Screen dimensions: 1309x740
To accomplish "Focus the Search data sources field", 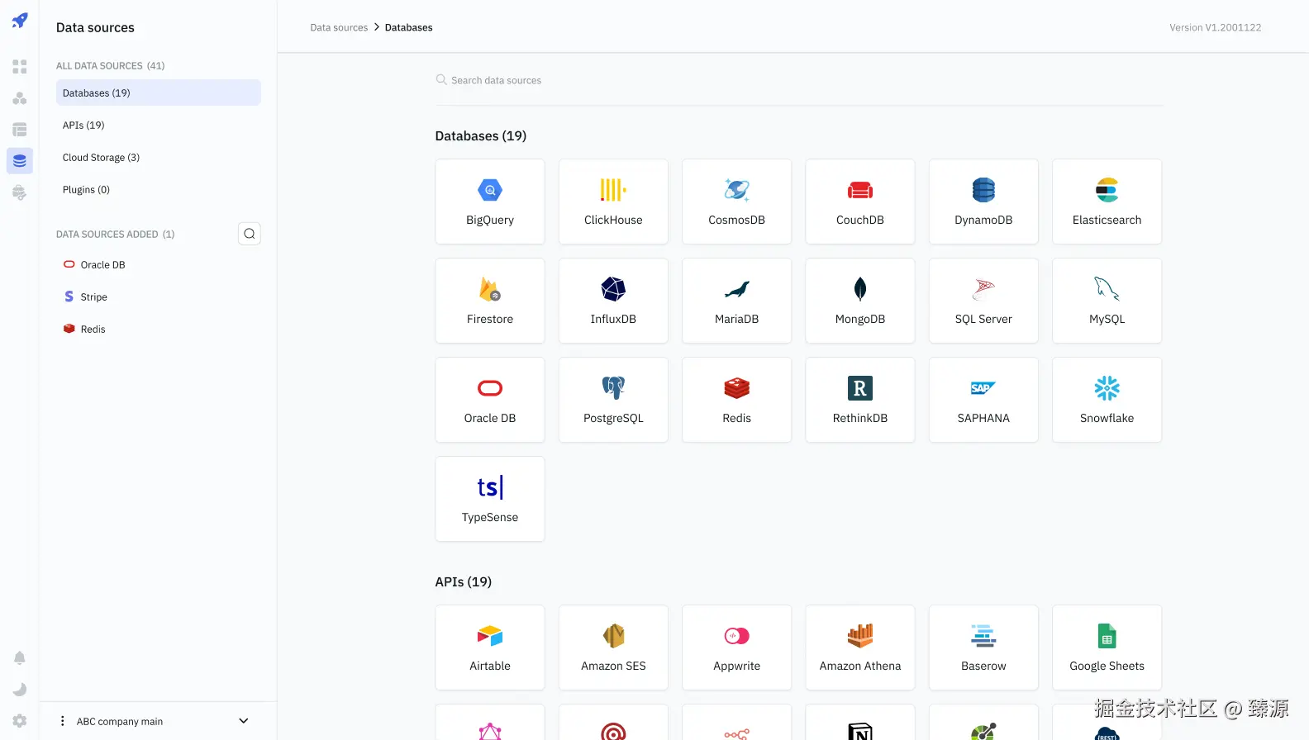I will (x=799, y=80).
